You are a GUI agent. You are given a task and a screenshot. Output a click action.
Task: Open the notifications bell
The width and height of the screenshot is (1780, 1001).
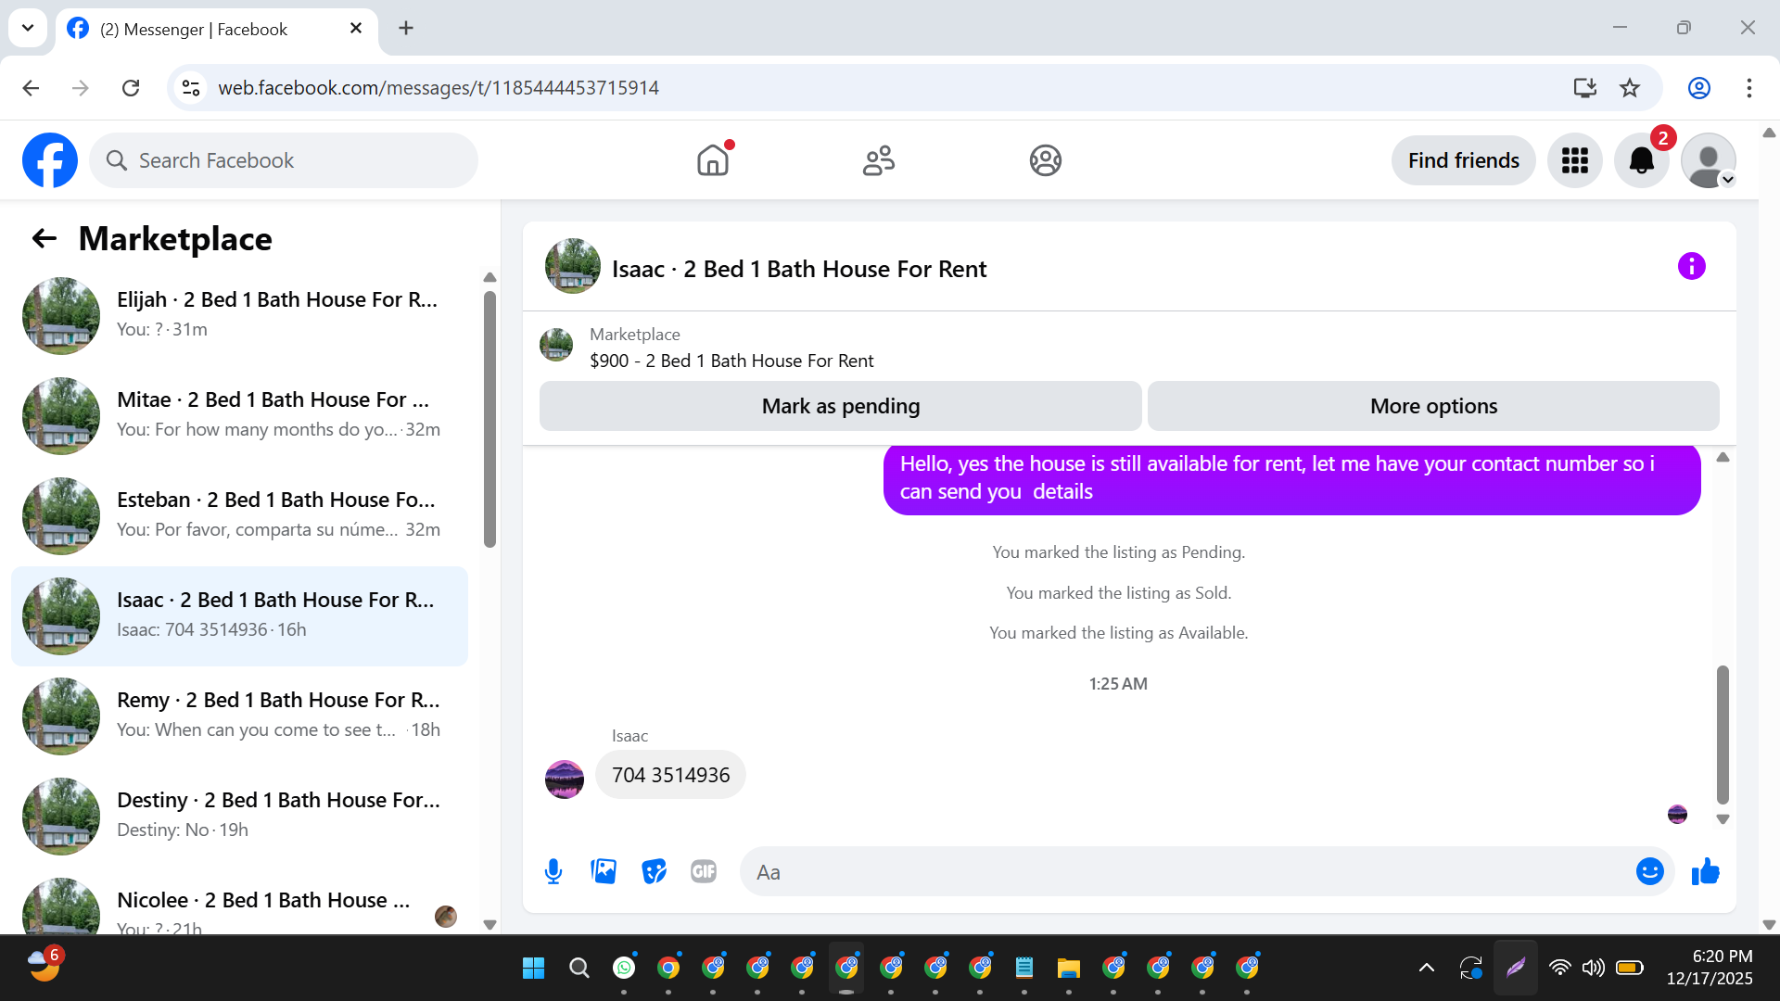coord(1641,161)
